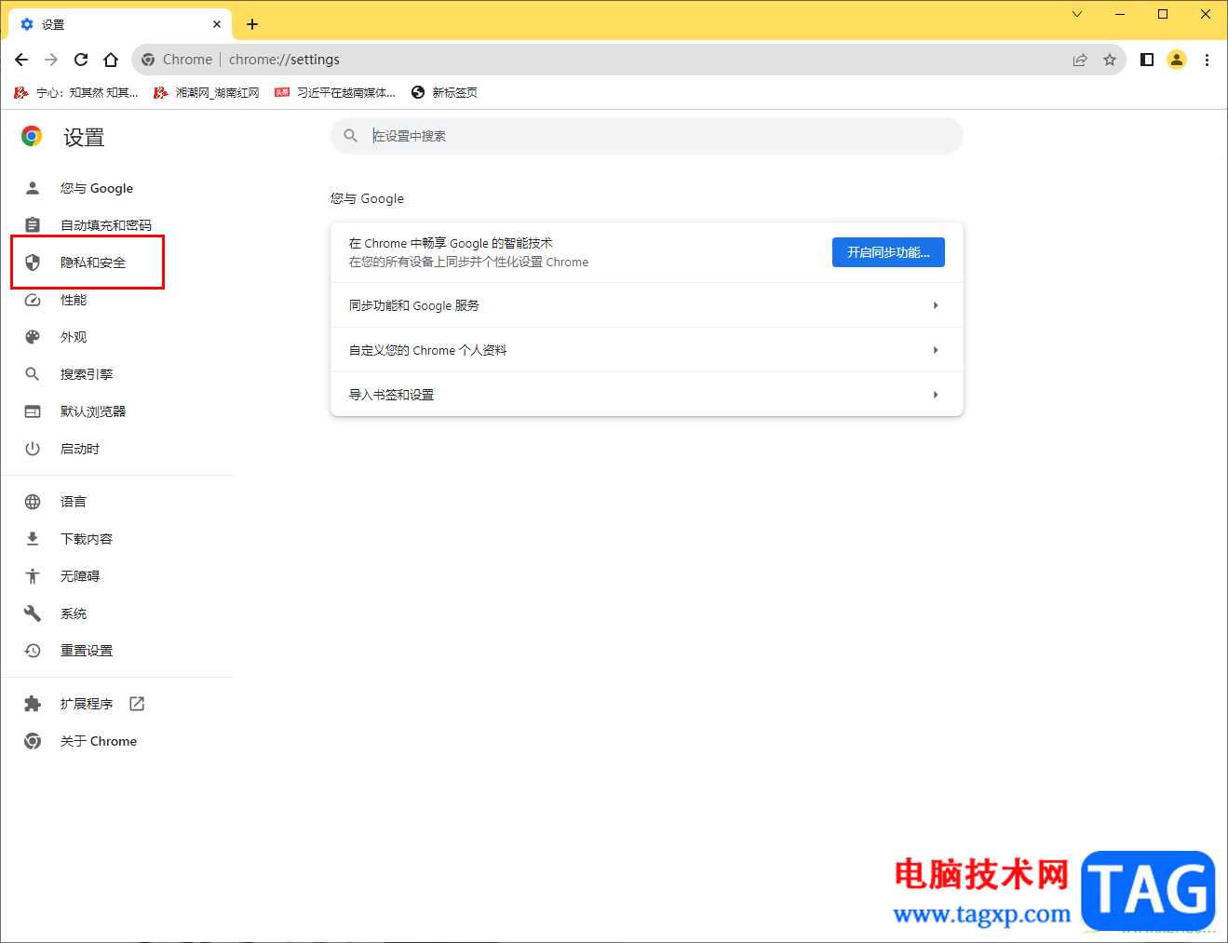Expand 自定义您的 Chrome 个人资料 row arrow
Screen dimensions: 1228x943
tap(936, 350)
